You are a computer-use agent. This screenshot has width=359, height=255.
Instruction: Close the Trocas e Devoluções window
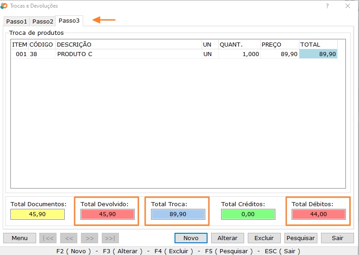(347, 6)
